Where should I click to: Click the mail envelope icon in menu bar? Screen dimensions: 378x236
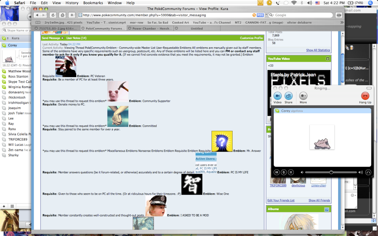point(260,3)
